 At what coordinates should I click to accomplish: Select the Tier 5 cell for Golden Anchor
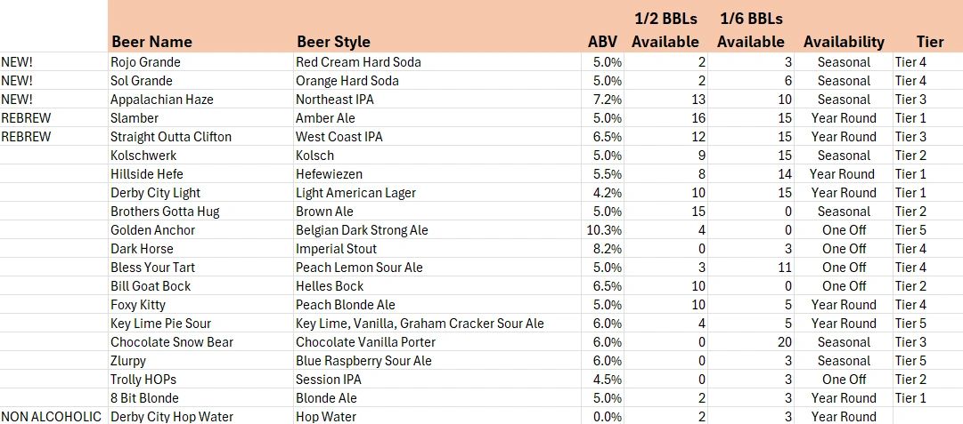coord(928,230)
